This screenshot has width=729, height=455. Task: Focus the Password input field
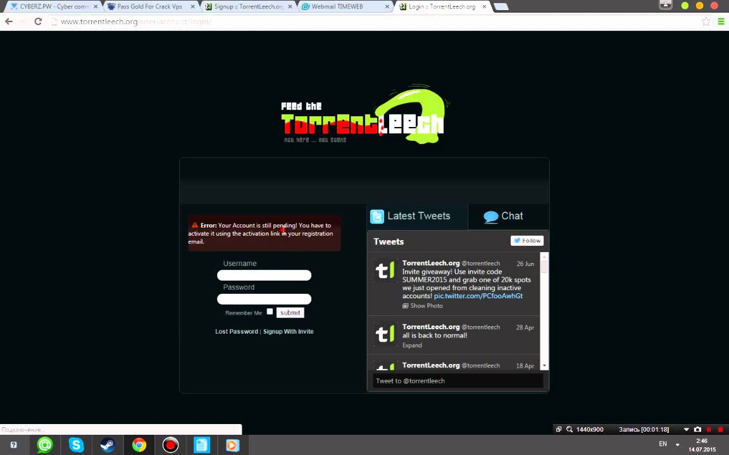tap(264, 299)
